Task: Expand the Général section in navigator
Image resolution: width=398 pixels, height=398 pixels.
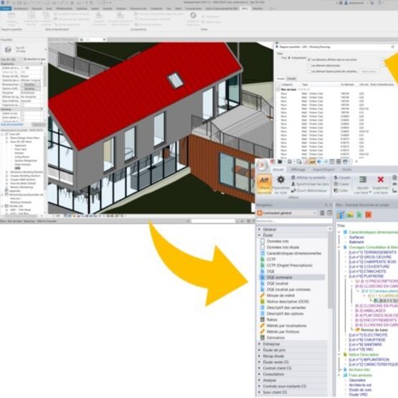Action: pos(260,229)
